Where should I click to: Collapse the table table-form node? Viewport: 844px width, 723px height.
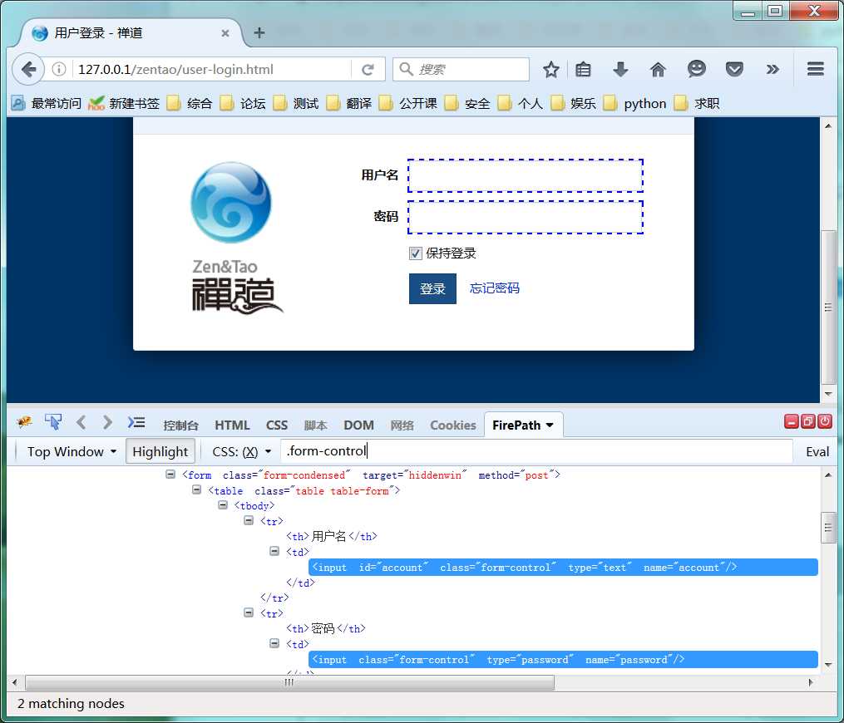click(196, 490)
